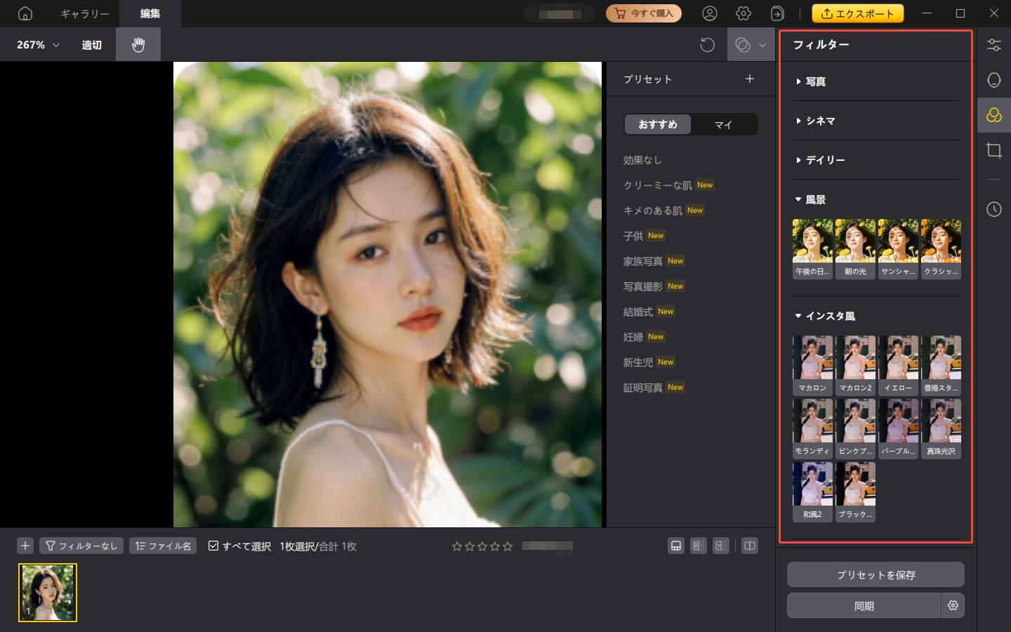This screenshot has width=1011, height=632.
Task: Apply the マカロン filter thumbnail
Action: click(812, 364)
